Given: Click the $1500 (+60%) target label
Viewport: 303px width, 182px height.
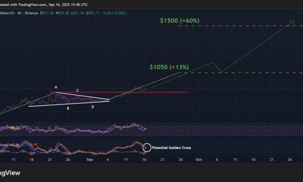Looking at the screenshot, I should [x=179, y=21].
